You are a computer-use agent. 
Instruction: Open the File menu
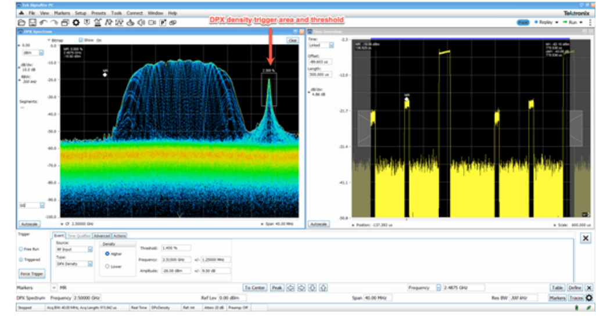click(32, 13)
